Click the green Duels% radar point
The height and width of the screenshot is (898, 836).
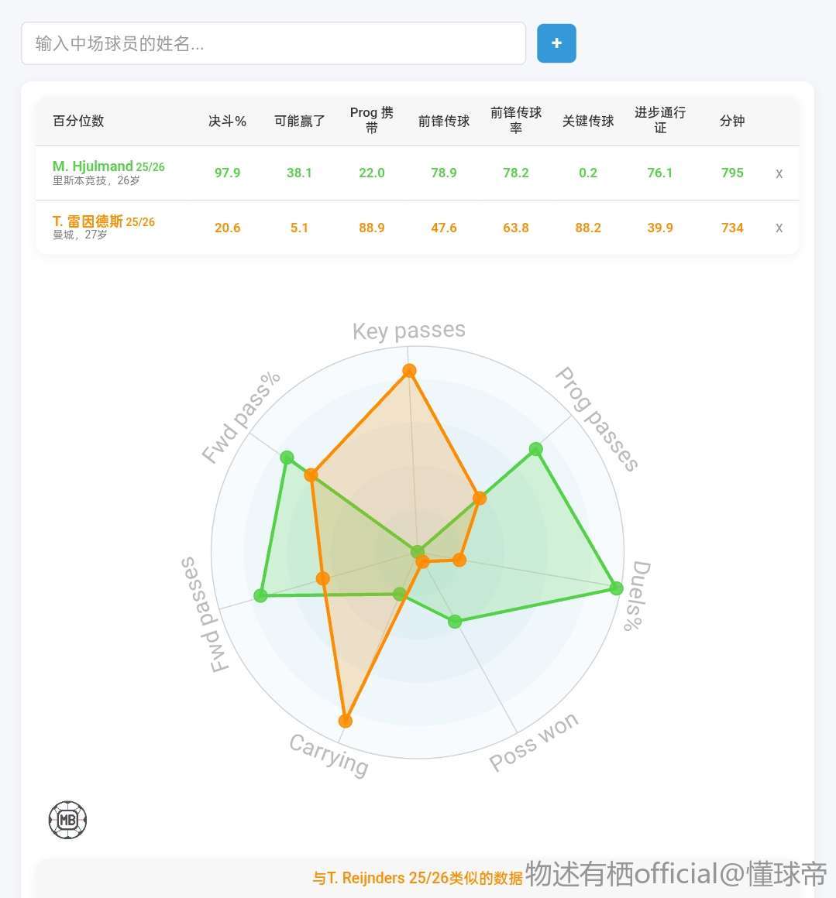point(616,588)
